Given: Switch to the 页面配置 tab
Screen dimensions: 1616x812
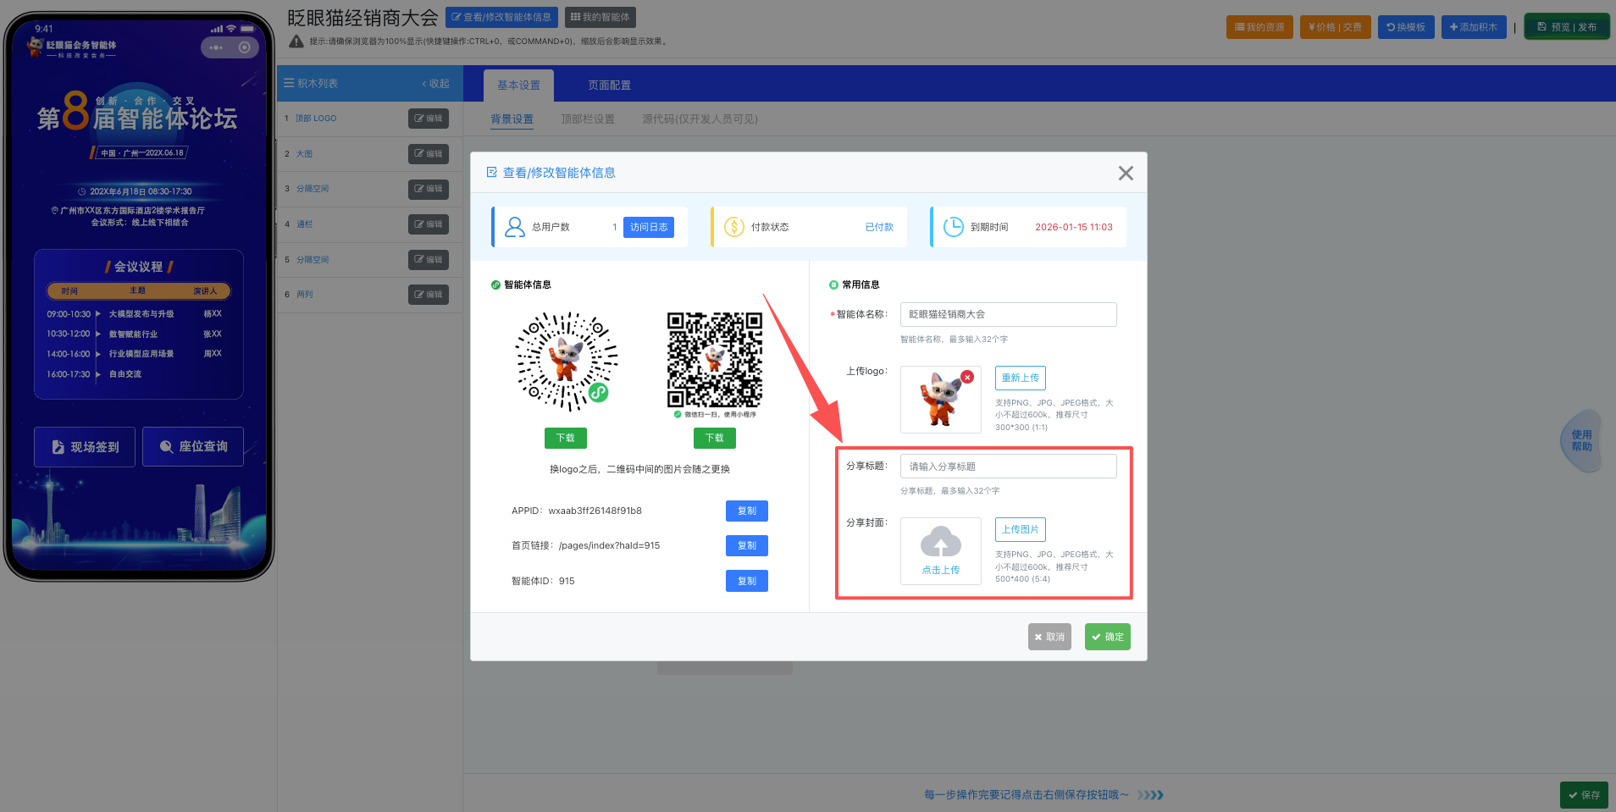Looking at the screenshot, I should (x=609, y=86).
